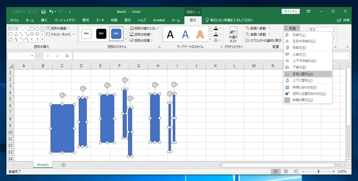Screen dimensions: 358x181
Task: Apply the black Abc shape style
Action: 101,34
